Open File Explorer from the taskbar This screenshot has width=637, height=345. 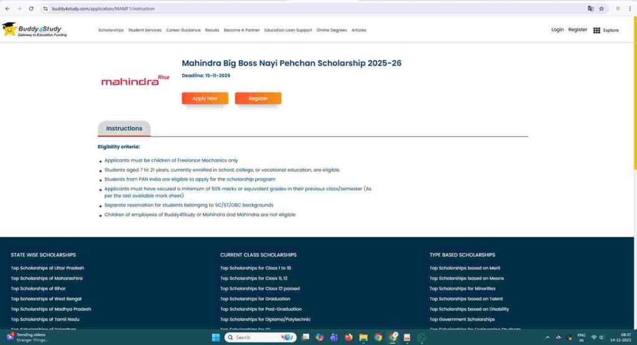pyautogui.click(x=363, y=338)
